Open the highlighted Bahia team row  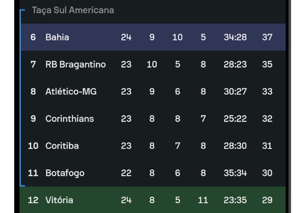pos(153,37)
